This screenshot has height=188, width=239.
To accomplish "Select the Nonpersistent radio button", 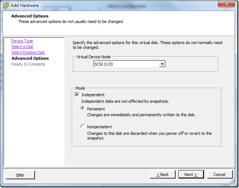I will click(x=83, y=126).
